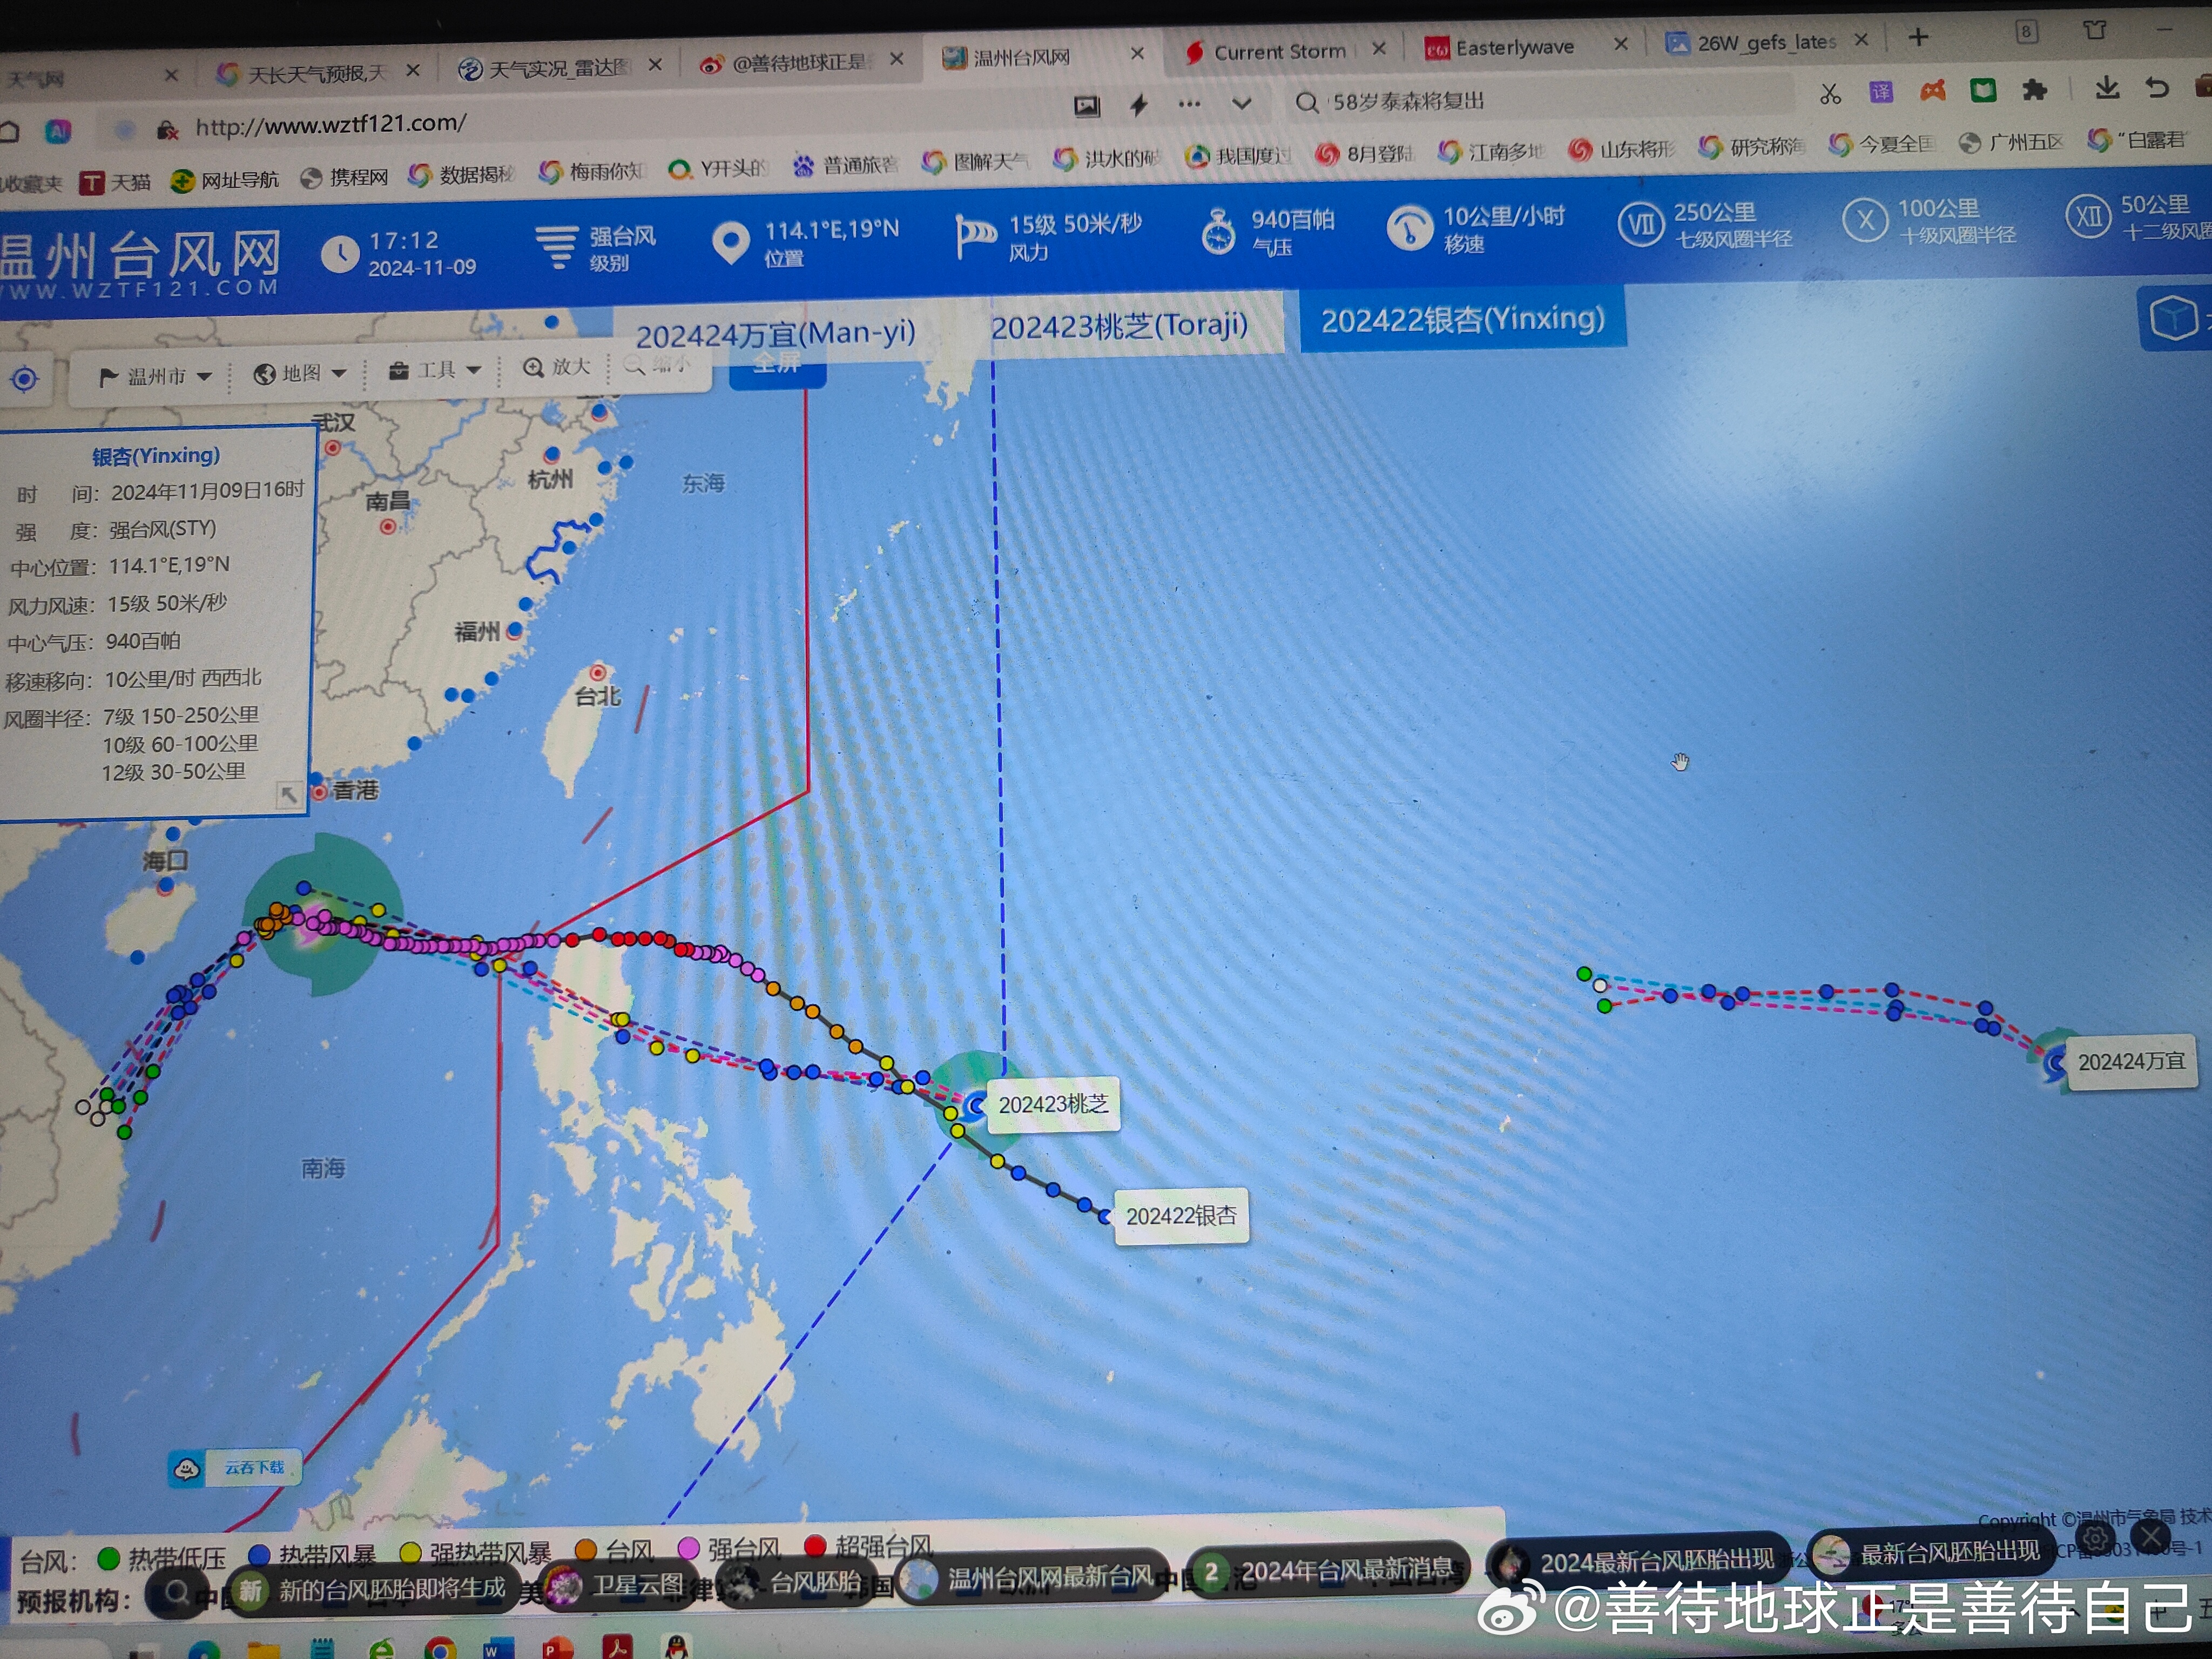Screen dimensions: 2212x1659
Task: Open the 工具 tools dropdown
Action: [x=435, y=370]
